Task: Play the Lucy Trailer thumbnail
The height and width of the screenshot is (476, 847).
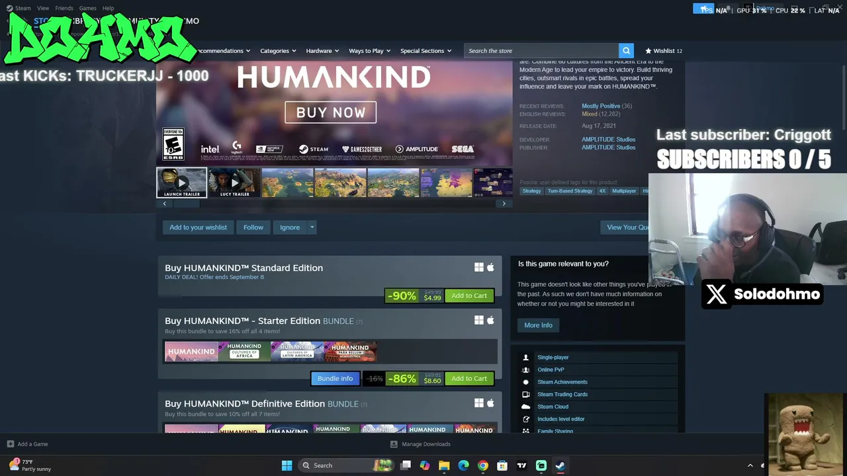Action: click(234, 182)
